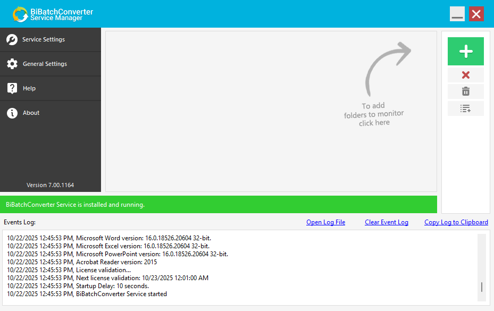Close the Service Manager window
Image resolution: width=494 pixels, height=311 pixels.
[x=476, y=14]
